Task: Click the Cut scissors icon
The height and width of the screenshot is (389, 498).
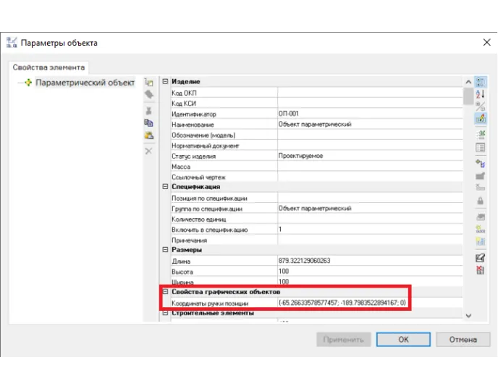Action: [x=148, y=111]
